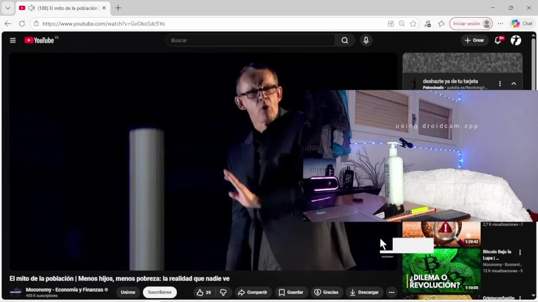Dislike the video with thumbs down
538x302 pixels.
coord(223,292)
